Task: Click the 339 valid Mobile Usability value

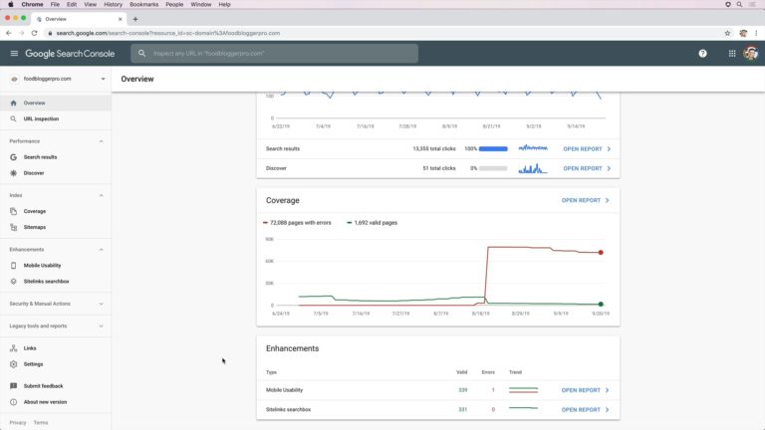Action: click(462, 390)
